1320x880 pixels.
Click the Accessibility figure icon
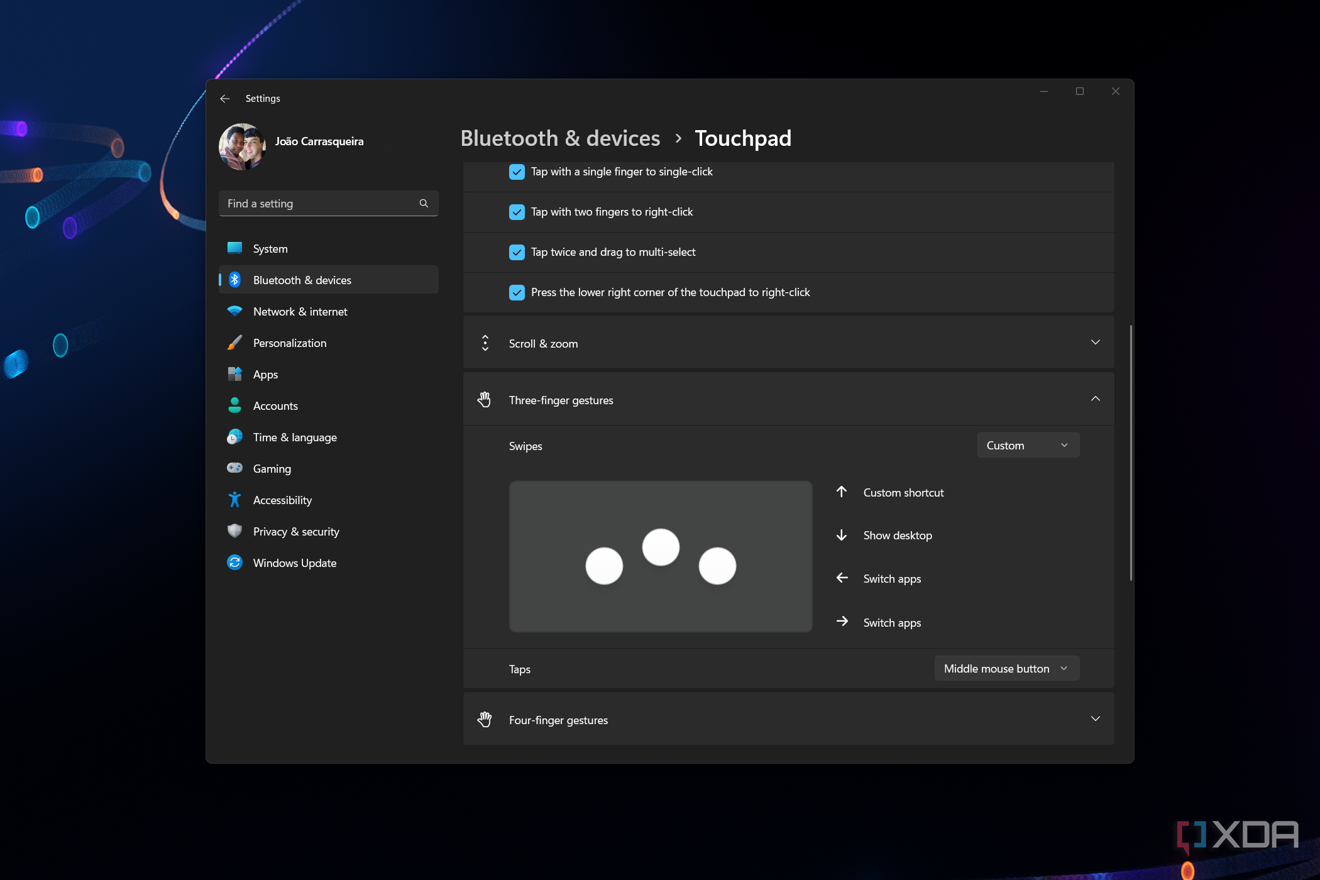point(234,500)
